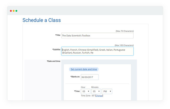This screenshot has height=109, width=170.
Task: Click the yellow minimize window dot
Action: pyautogui.click(x=14, y=11)
